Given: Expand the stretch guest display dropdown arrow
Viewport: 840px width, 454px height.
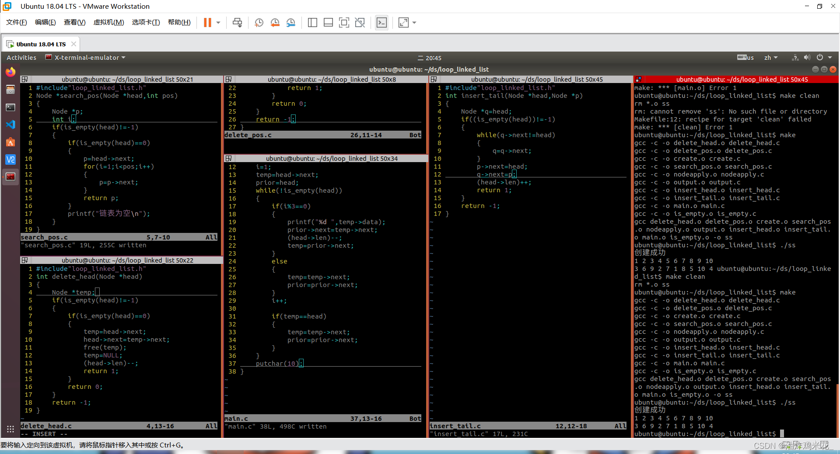Looking at the screenshot, I should click(x=414, y=23).
